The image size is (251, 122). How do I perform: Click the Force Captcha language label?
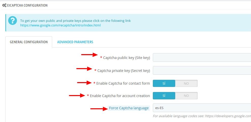(129, 108)
